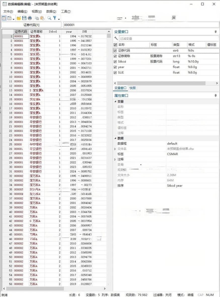Switch to the 快照 tab
Screen dimensions: 220x297
click(x=133, y=88)
